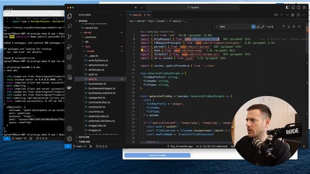Go back with the left arrow

[x=136, y=8]
